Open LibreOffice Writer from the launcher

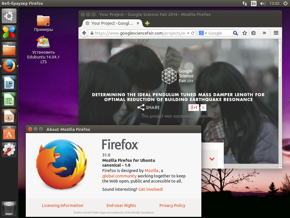9,83
